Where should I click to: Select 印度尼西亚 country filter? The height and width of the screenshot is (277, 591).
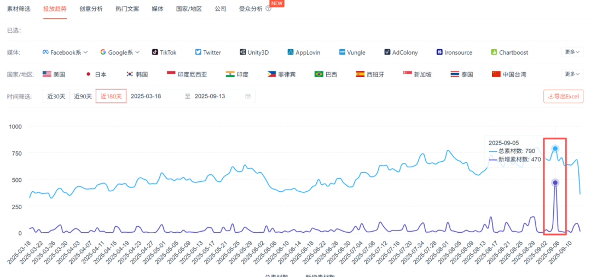pos(187,74)
